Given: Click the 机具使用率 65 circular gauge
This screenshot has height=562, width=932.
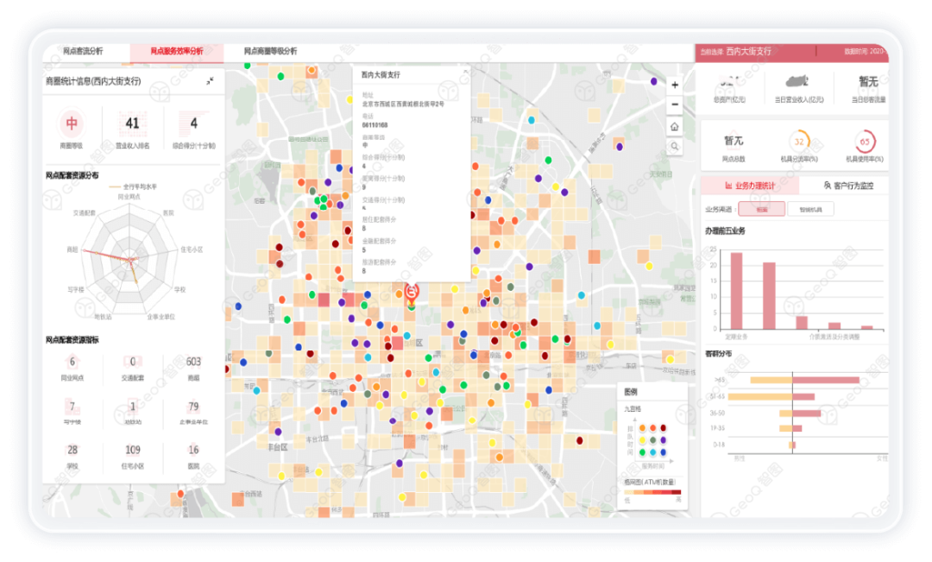Looking at the screenshot, I should pos(864,142).
